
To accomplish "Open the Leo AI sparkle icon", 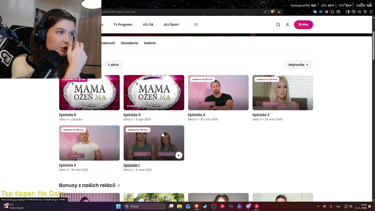I will [x=359, y=12].
